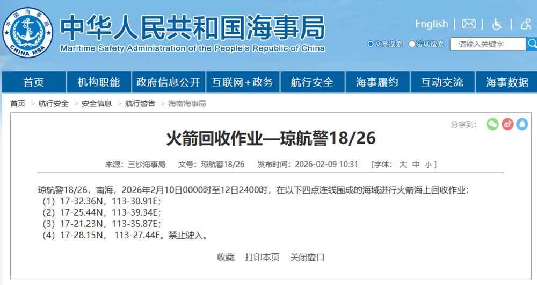Click the China MSA anchor logo
This screenshot has width=537, height=285.
28,32
